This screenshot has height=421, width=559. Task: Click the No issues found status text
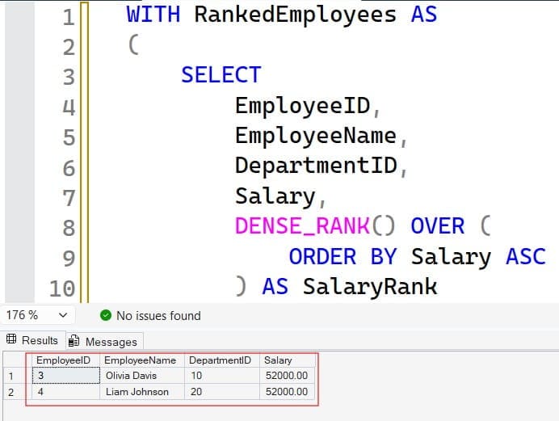point(158,315)
